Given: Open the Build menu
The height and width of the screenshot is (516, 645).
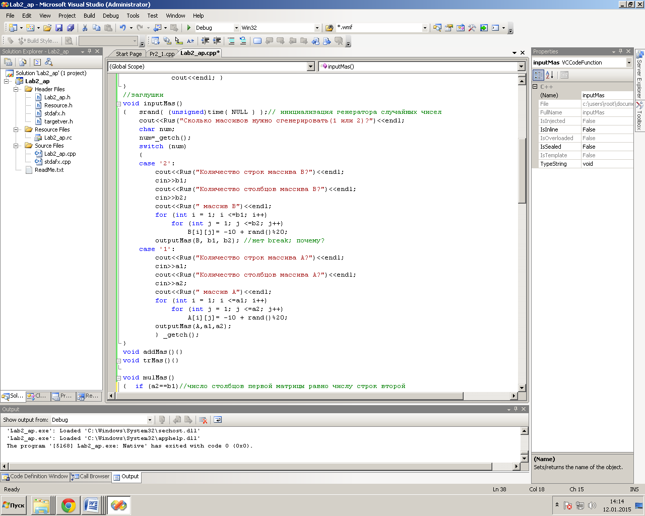Looking at the screenshot, I should [x=89, y=16].
